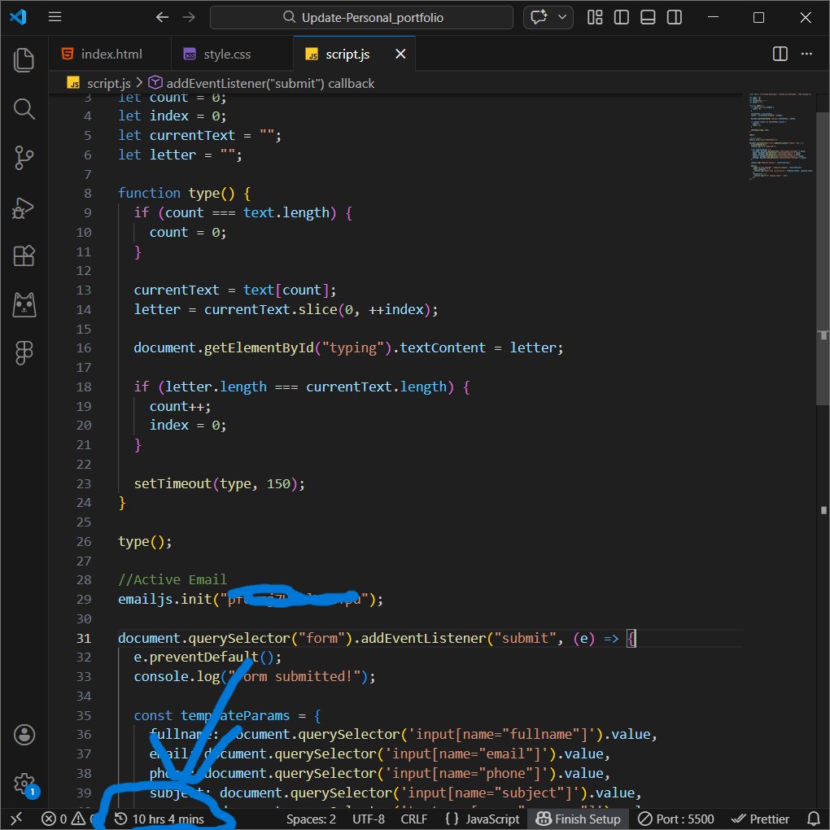Click line number 8 in gutter
The height and width of the screenshot is (830, 830).
87,193
